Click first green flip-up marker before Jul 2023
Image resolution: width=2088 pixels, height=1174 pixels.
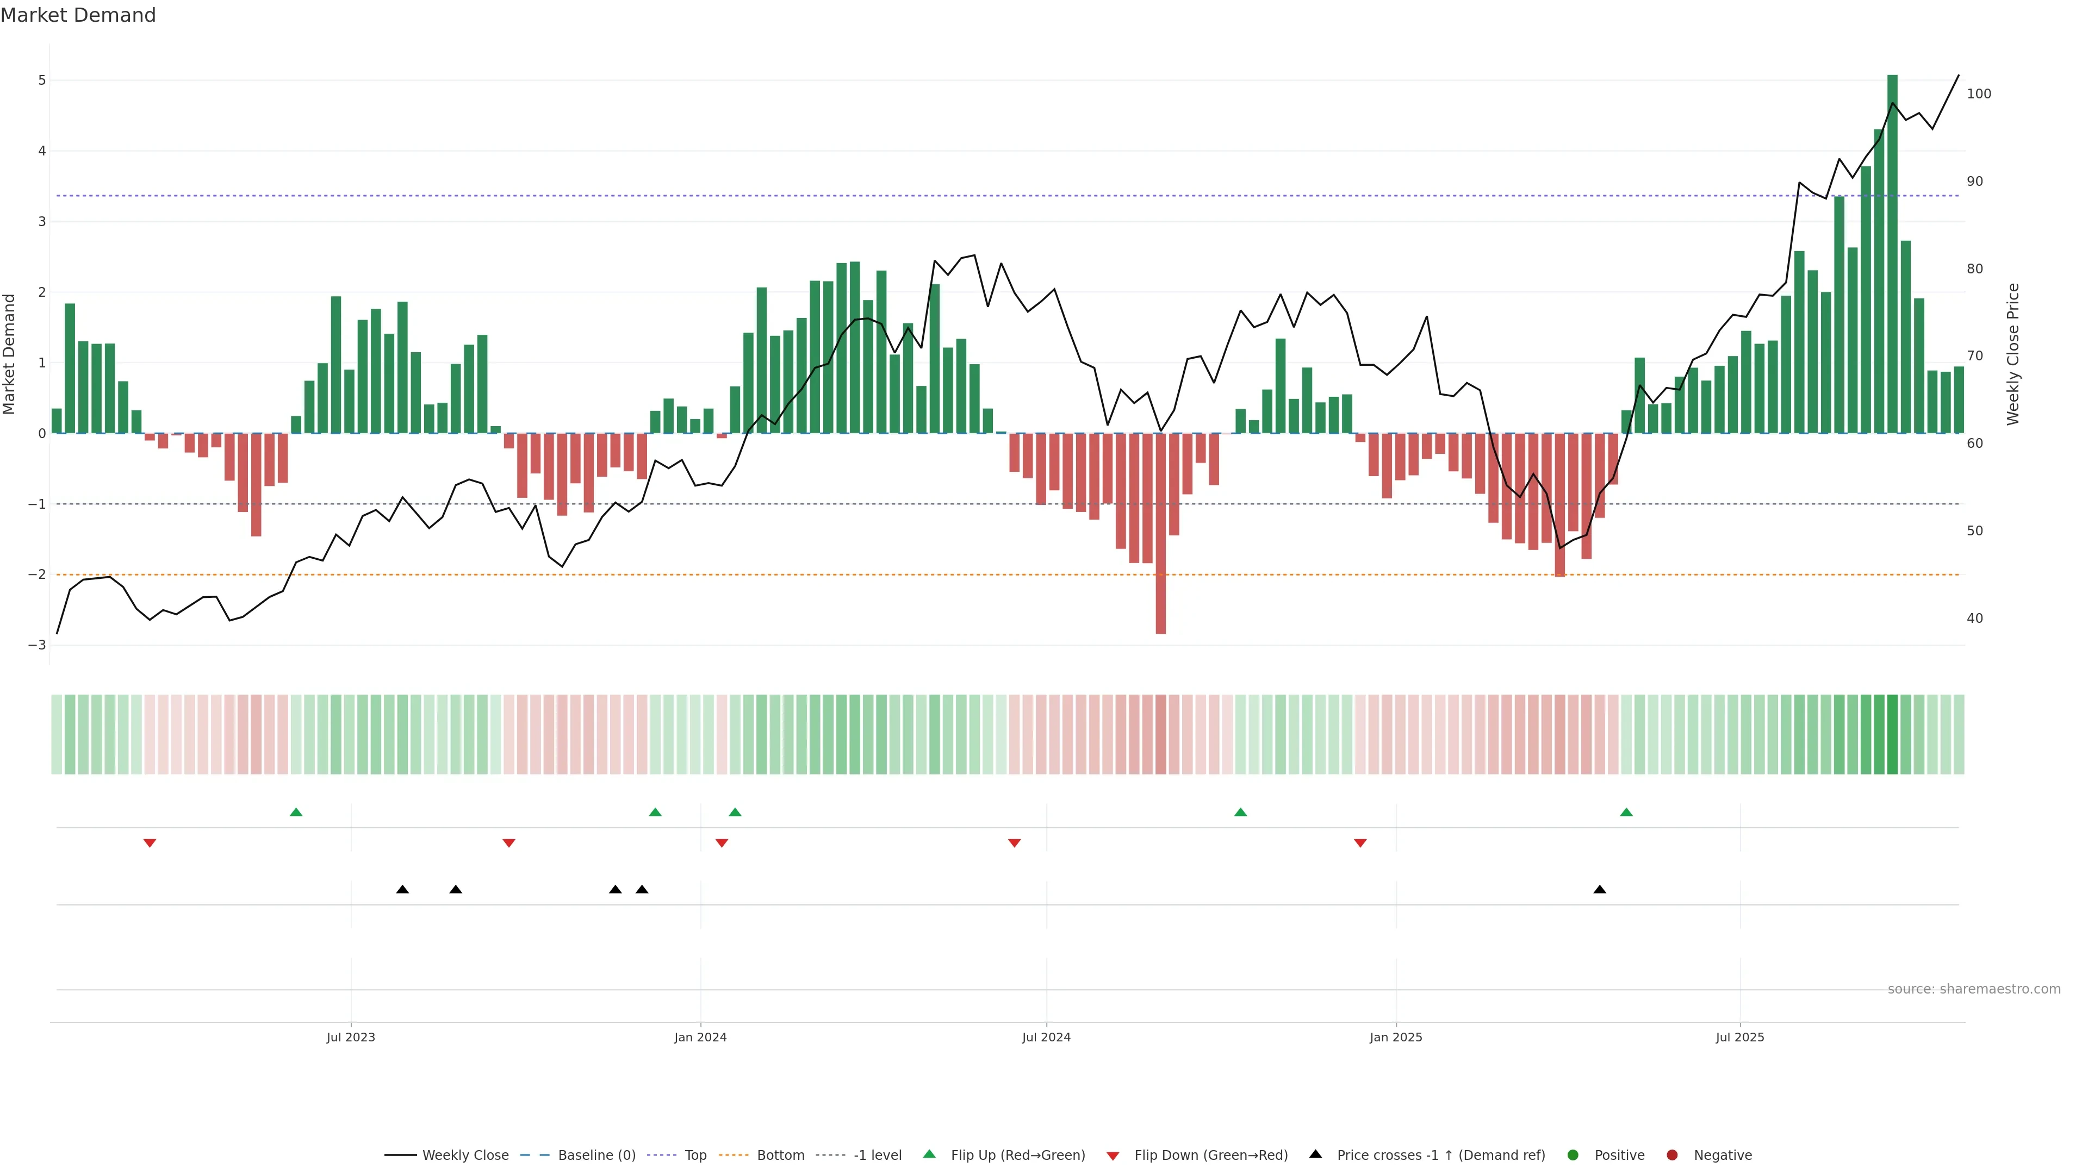296,813
